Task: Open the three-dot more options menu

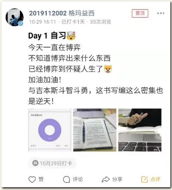Action: coord(161,13)
